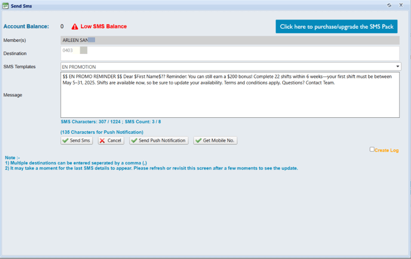Click the Cancel button
Viewport: 411px width, 259px height.
(111, 141)
